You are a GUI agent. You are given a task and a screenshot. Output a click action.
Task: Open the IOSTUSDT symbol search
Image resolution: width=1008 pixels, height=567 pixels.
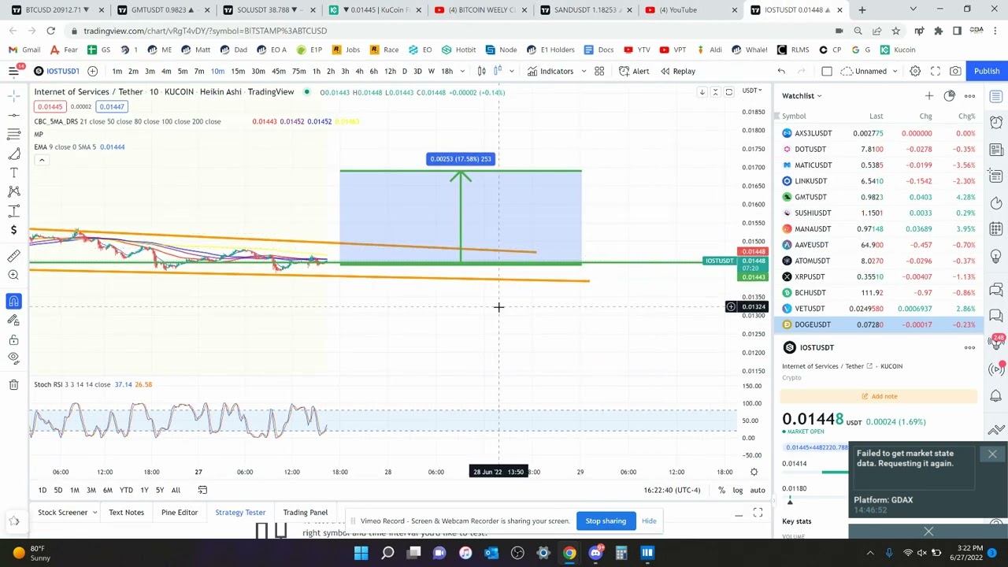coord(56,71)
